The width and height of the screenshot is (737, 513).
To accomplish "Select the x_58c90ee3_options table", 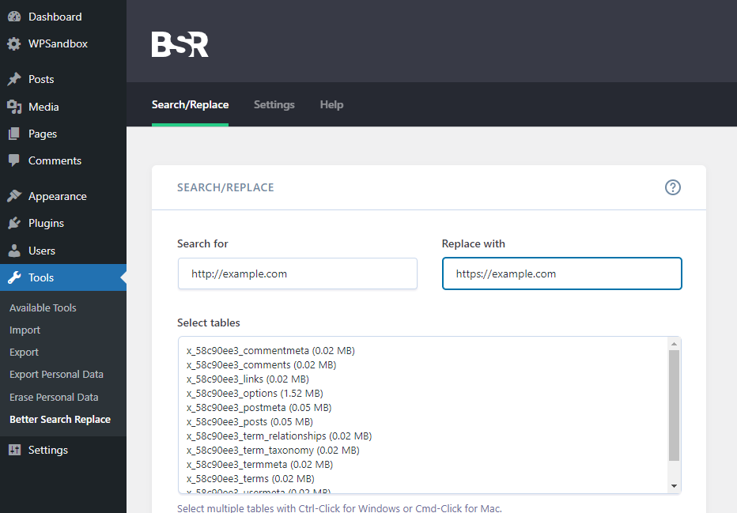I will coord(255,393).
